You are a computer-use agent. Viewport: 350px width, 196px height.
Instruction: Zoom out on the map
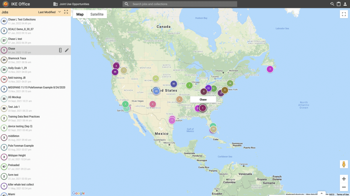[344, 187]
